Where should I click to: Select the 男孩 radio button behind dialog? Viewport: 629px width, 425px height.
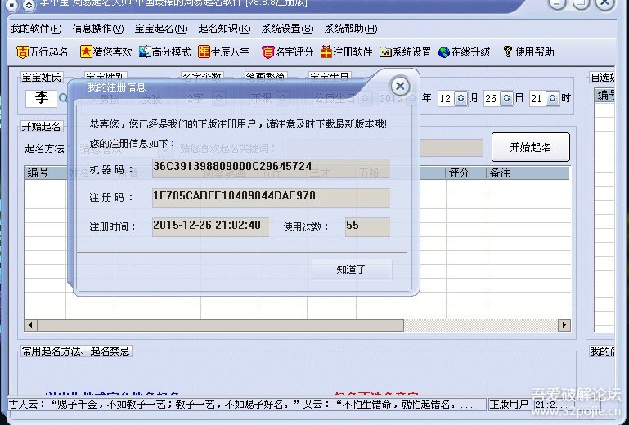pyautogui.click(x=105, y=99)
